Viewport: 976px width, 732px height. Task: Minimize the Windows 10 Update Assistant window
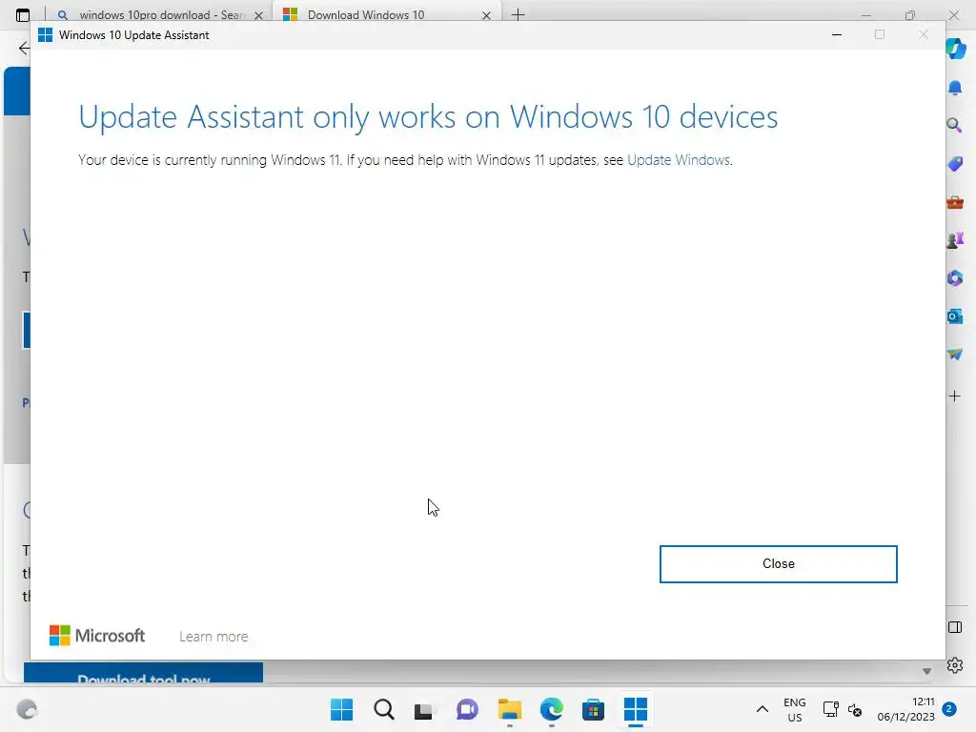click(x=837, y=35)
